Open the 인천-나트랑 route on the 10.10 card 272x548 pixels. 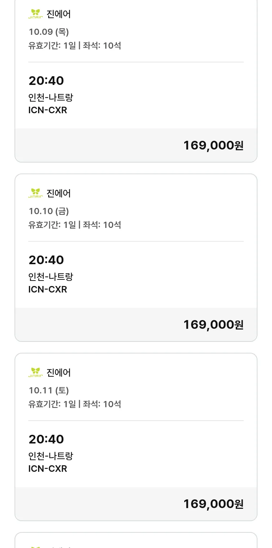51,277
